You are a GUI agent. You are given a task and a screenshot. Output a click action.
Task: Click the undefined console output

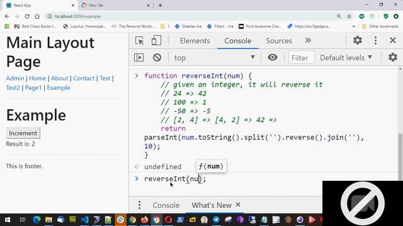click(162, 166)
